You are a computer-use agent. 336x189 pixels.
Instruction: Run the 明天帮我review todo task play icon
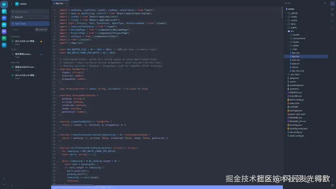click(x=41, y=54)
